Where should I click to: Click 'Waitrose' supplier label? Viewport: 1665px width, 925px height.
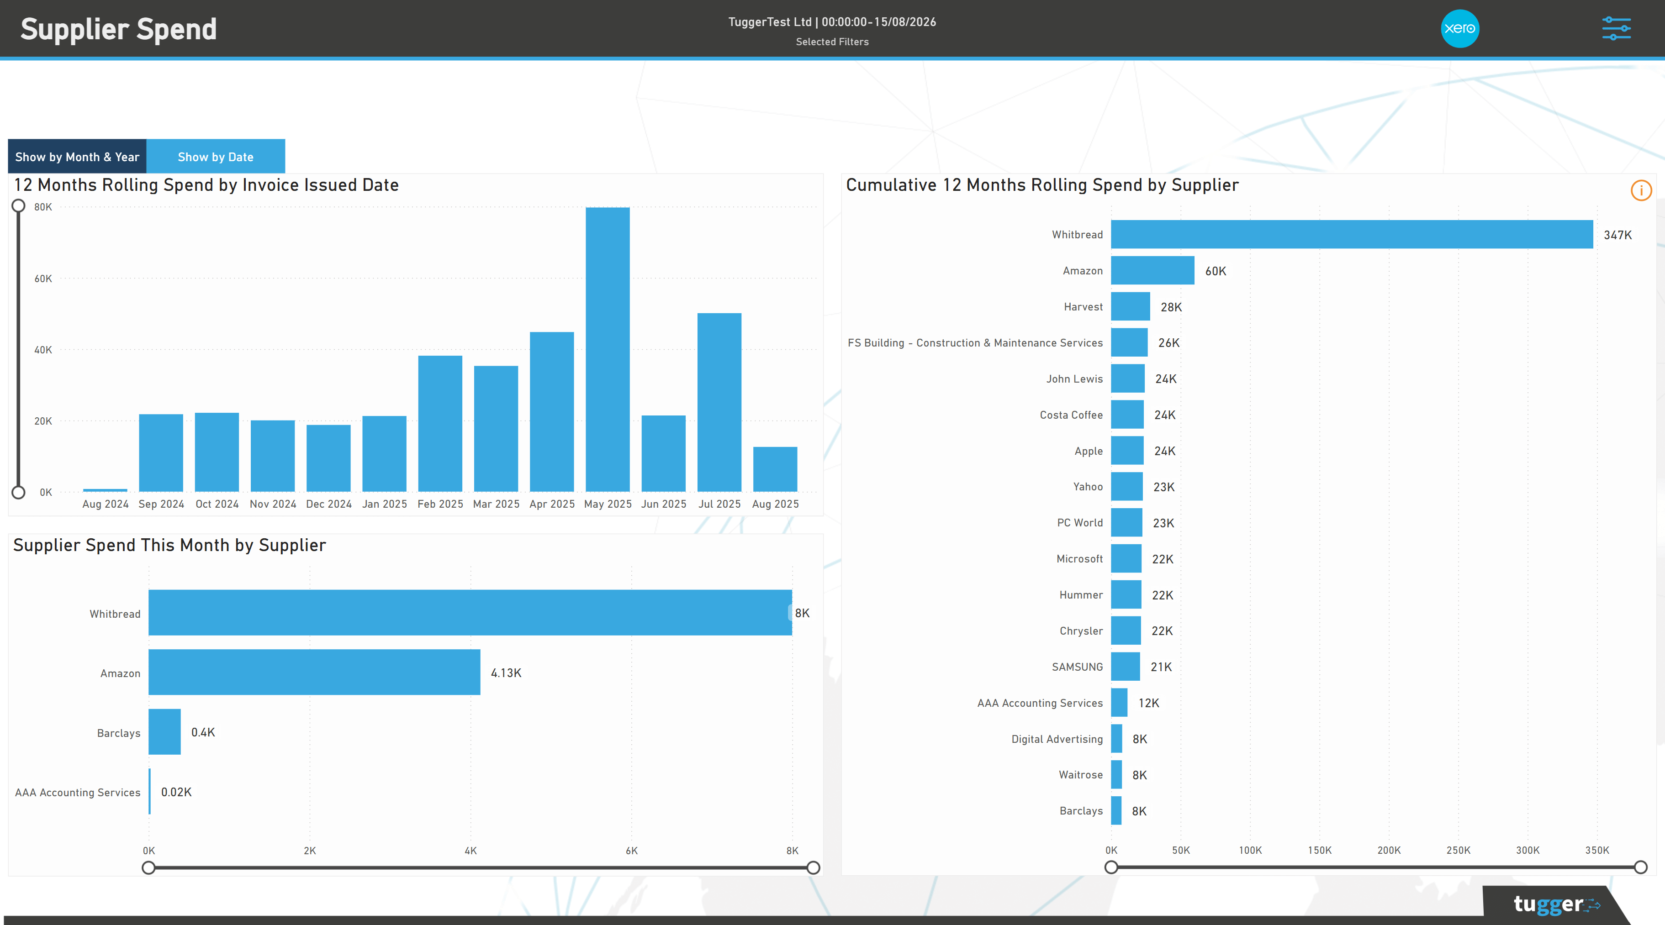click(x=1081, y=774)
